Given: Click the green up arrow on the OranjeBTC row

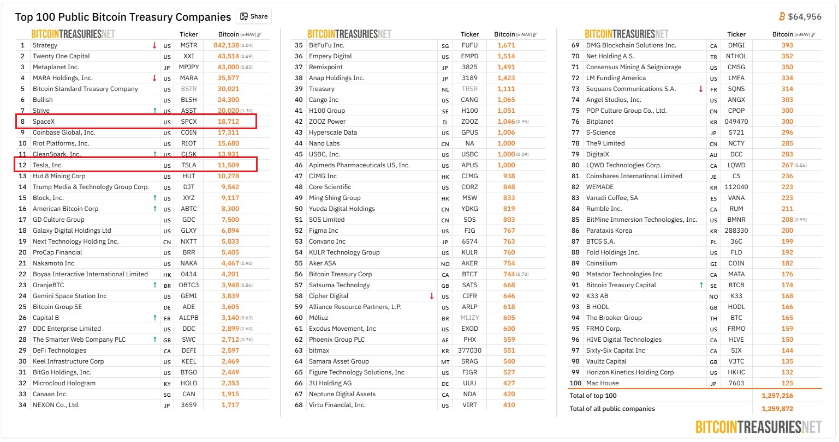Looking at the screenshot, I should (155, 285).
